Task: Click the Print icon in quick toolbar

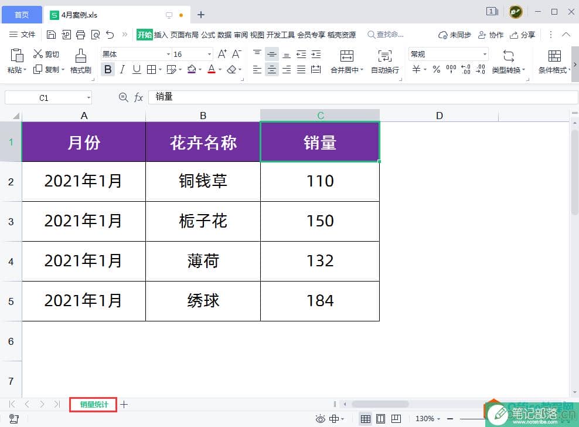Action: coord(80,35)
